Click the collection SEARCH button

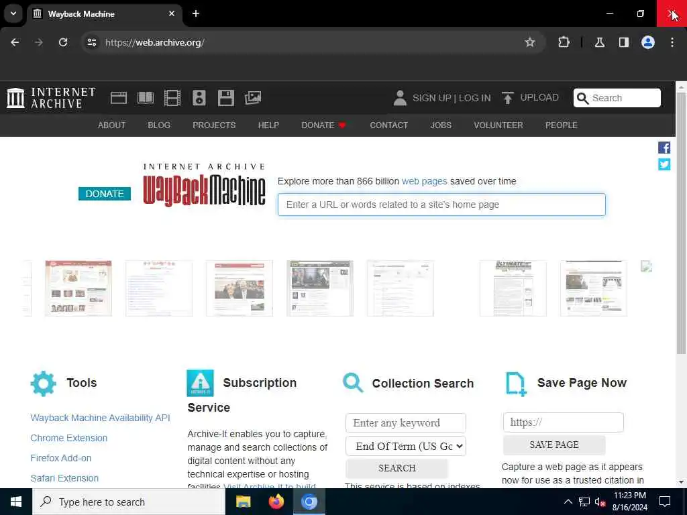pyautogui.click(x=397, y=468)
